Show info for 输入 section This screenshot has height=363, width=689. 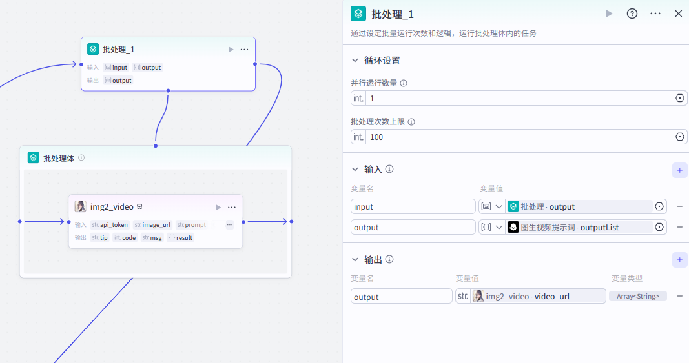[x=389, y=169]
